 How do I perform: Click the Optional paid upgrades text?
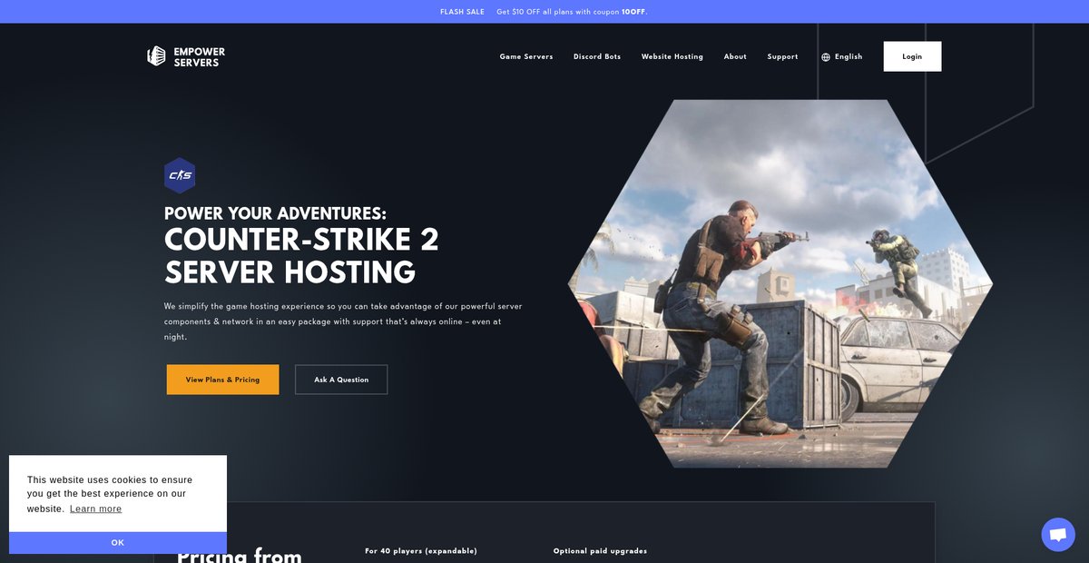[x=600, y=551]
